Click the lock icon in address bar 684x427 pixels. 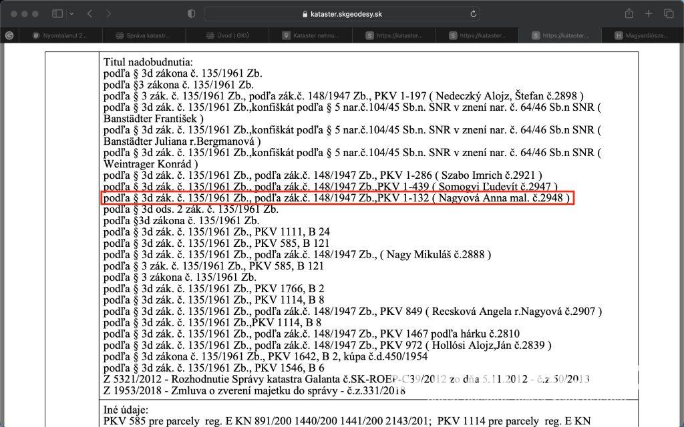tap(305, 14)
